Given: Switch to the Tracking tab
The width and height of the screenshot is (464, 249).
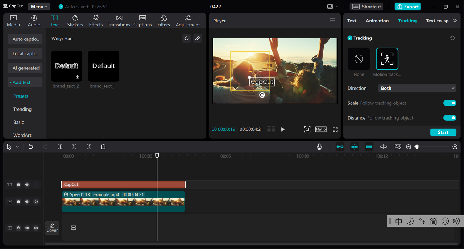Looking at the screenshot, I should (x=407, y=21).
